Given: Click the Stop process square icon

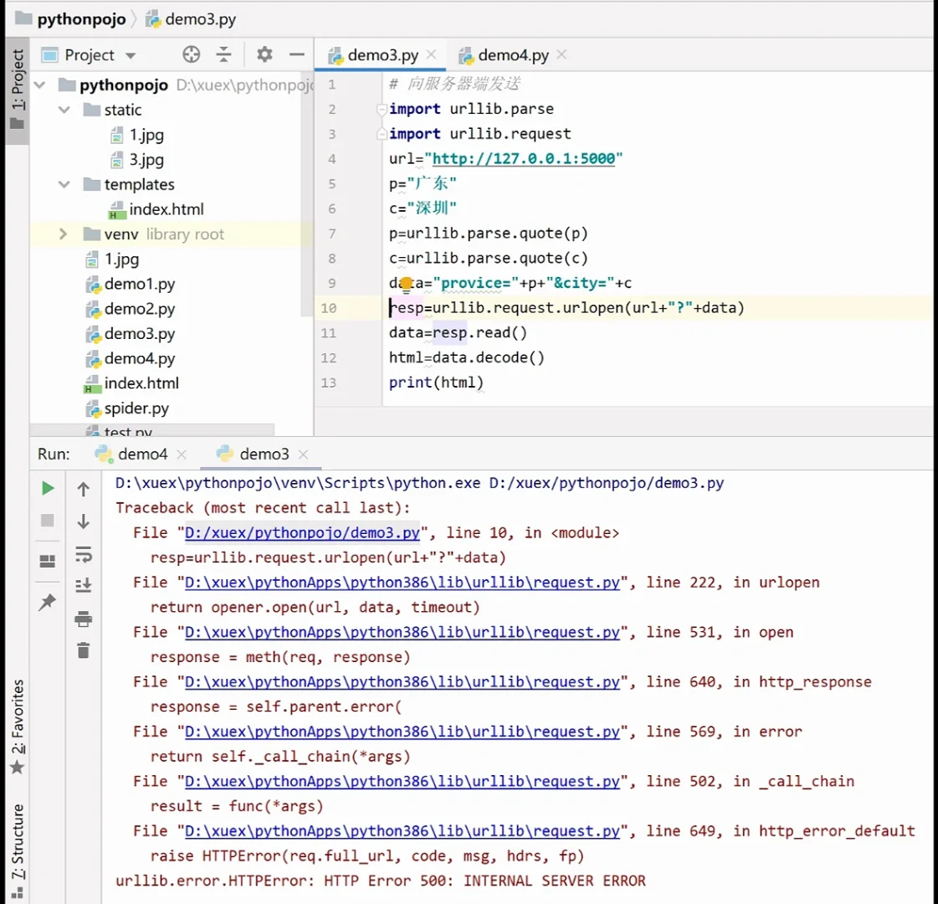Looking at the screenshot, I should (47, 520).
